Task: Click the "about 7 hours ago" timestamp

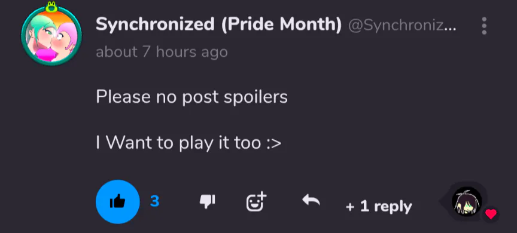Action: (x=162, y=52)
